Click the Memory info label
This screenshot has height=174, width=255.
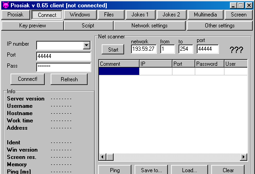17,164
